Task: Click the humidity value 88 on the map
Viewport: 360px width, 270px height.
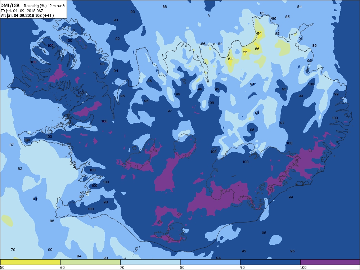Action: click(165, 6)
